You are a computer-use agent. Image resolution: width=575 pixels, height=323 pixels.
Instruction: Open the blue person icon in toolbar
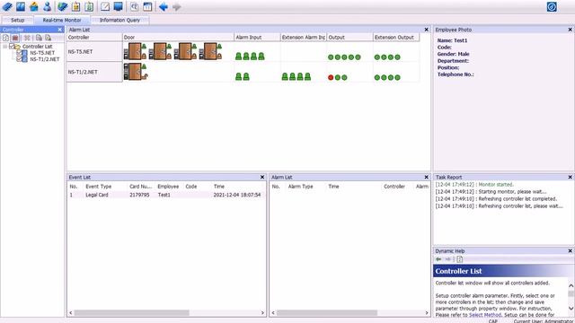47,6
